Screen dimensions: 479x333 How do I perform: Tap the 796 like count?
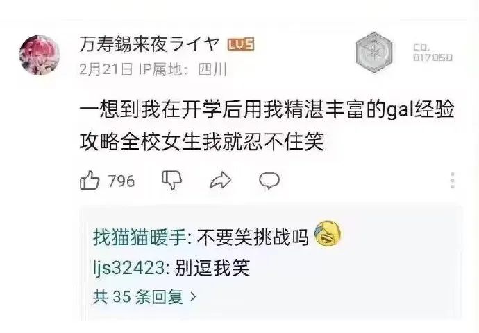click(x=121, y=181)
